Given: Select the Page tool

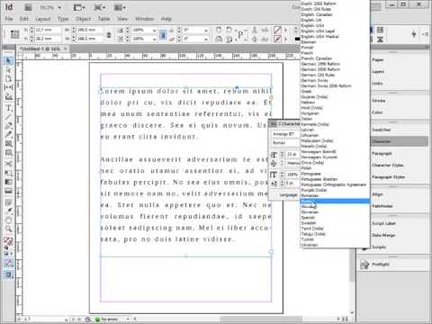Looking at the screenshot, I should [8, 78].
